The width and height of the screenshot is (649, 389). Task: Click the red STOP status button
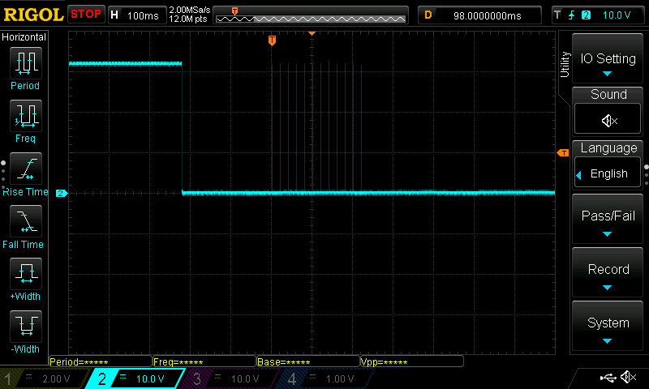(86, 15)
